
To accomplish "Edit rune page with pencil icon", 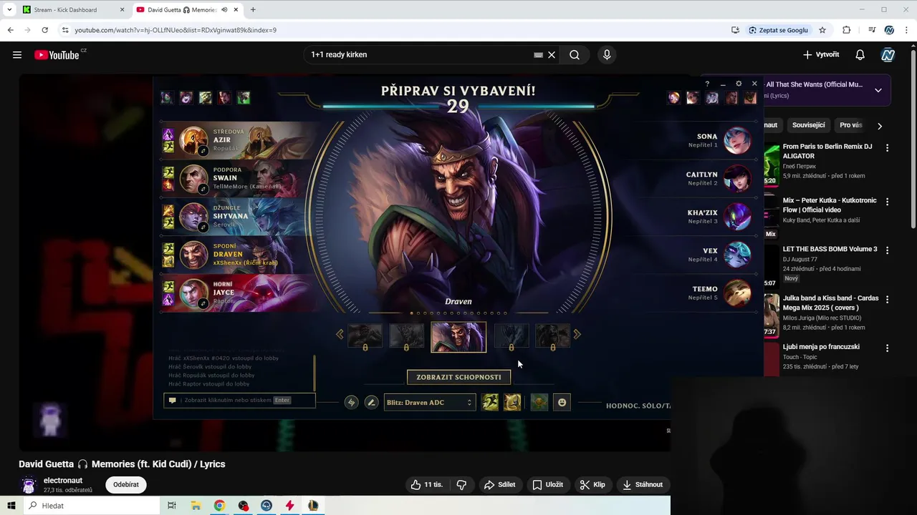I will [371, 403].
